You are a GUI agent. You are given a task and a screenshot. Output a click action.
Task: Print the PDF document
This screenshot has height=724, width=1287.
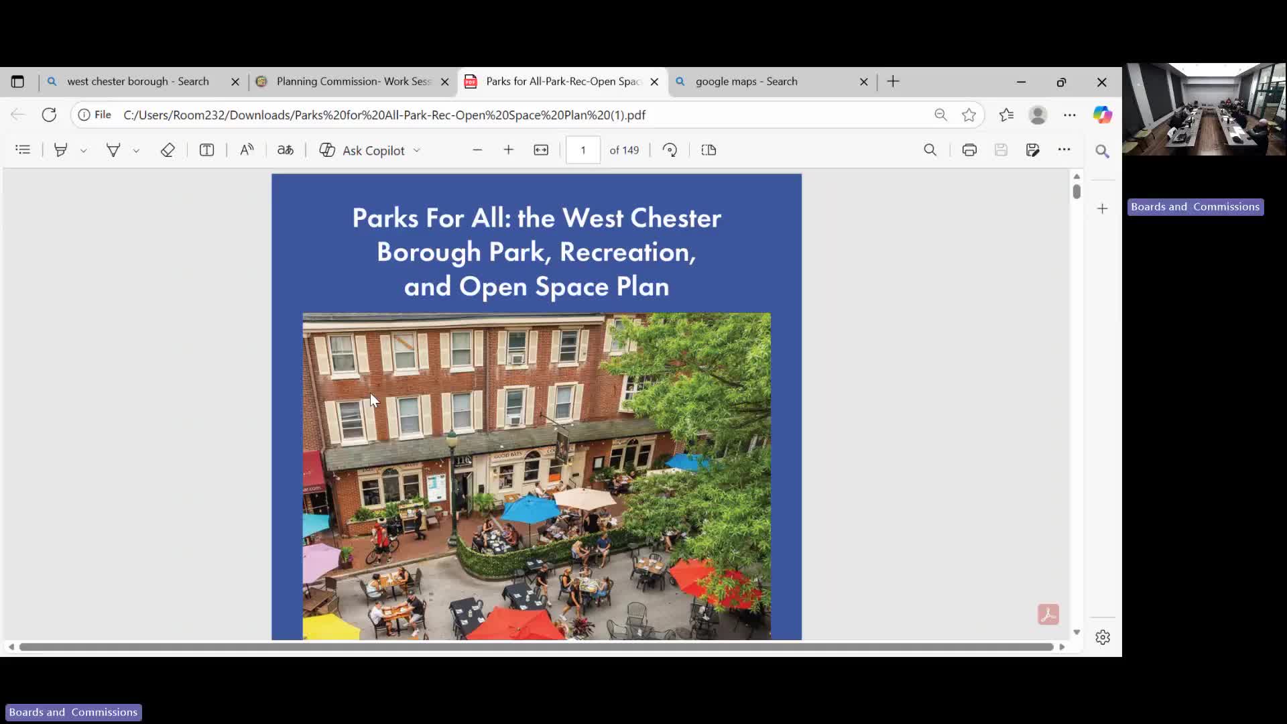(969, 149)
